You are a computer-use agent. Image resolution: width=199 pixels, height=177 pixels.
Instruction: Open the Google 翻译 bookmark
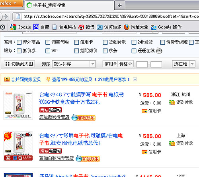[x=166, y=27]
